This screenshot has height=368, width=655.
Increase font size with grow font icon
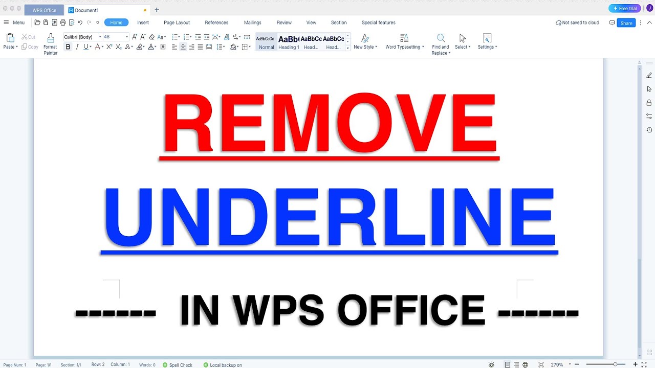click(x=135, y=37)
